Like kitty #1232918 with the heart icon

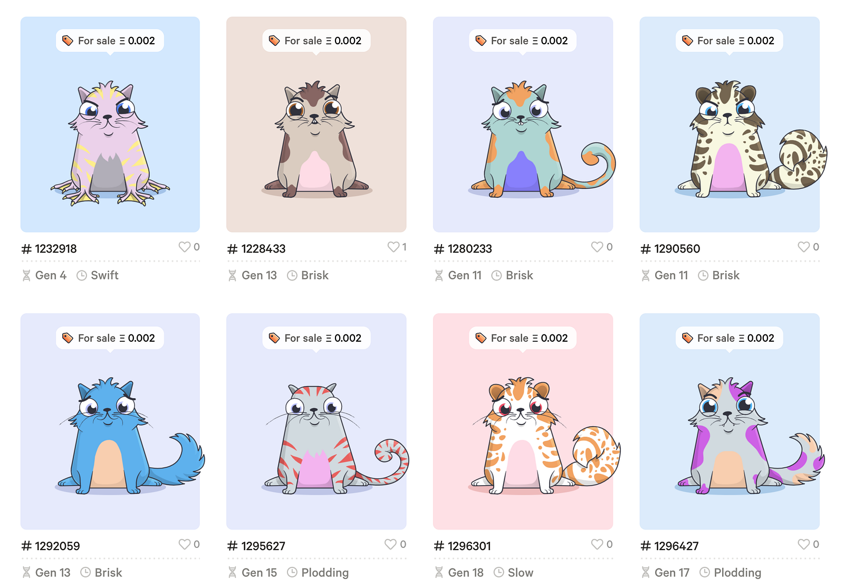click(184, 247)
